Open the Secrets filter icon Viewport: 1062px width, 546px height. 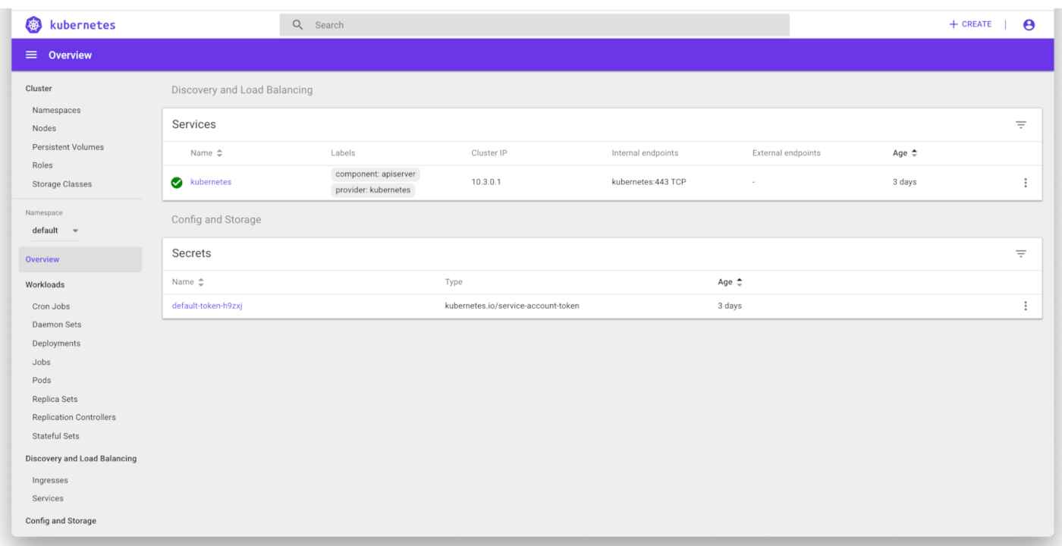coord(1021,254)
